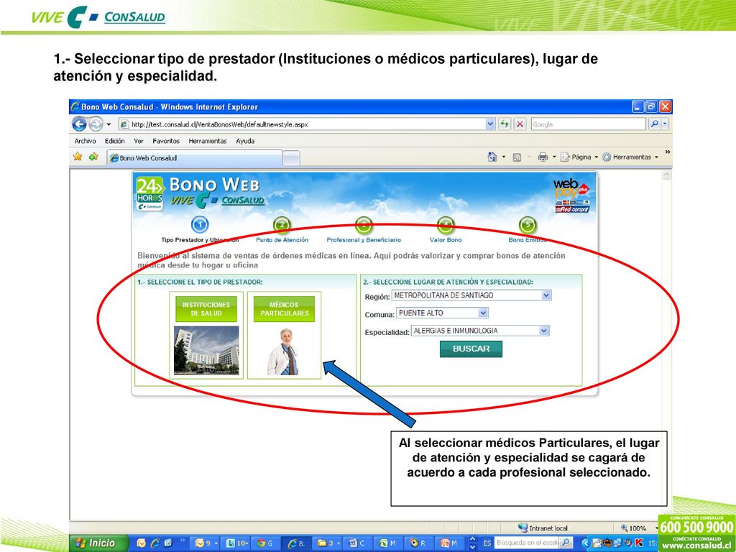
Task: Click the 24 Horas Bono Web logo
Action: [149, 193]
